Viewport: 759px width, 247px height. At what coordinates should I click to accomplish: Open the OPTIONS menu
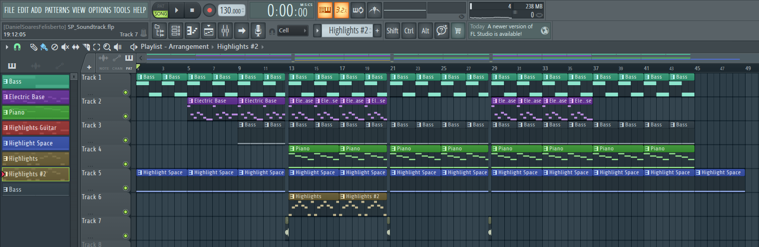tap(100, 10)
